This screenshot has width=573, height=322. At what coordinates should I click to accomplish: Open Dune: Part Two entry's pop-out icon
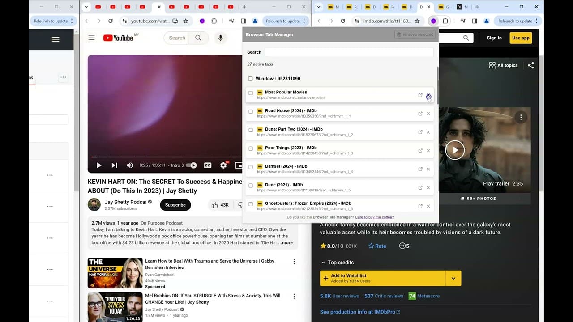(420, 132)
